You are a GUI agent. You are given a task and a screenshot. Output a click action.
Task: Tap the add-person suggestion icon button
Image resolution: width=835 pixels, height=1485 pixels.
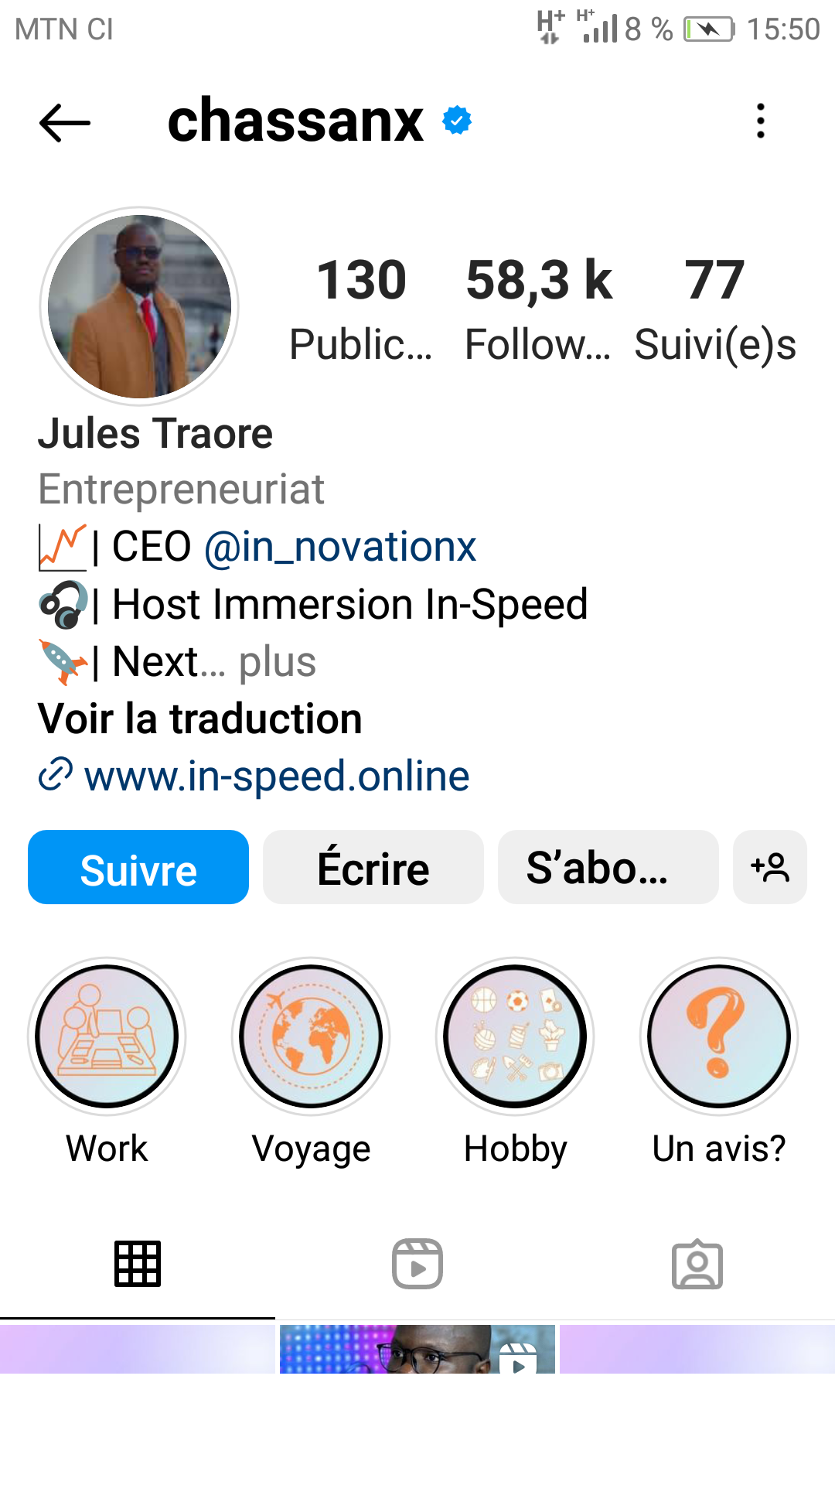click(x=769, y=867)
